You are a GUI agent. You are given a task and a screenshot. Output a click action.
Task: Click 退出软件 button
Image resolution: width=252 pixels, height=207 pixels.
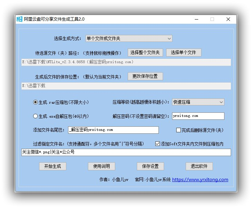[x=199, y=167]
